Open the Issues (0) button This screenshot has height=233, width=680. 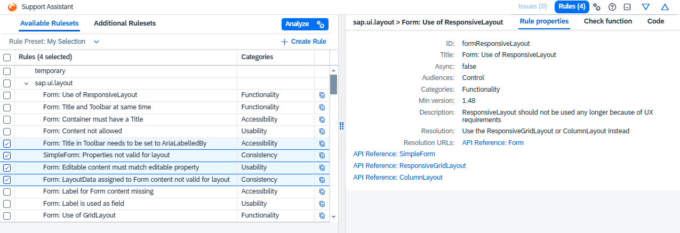click(x=533, y=6)
